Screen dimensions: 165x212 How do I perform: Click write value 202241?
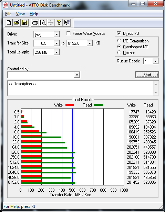tap(133, 152)
